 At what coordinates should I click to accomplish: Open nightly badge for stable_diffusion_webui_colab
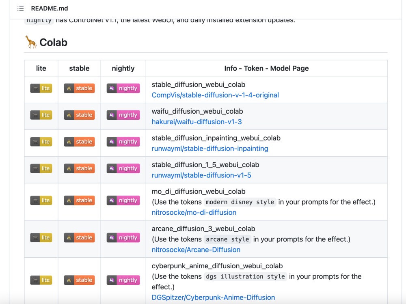click(x=123, y=88)
